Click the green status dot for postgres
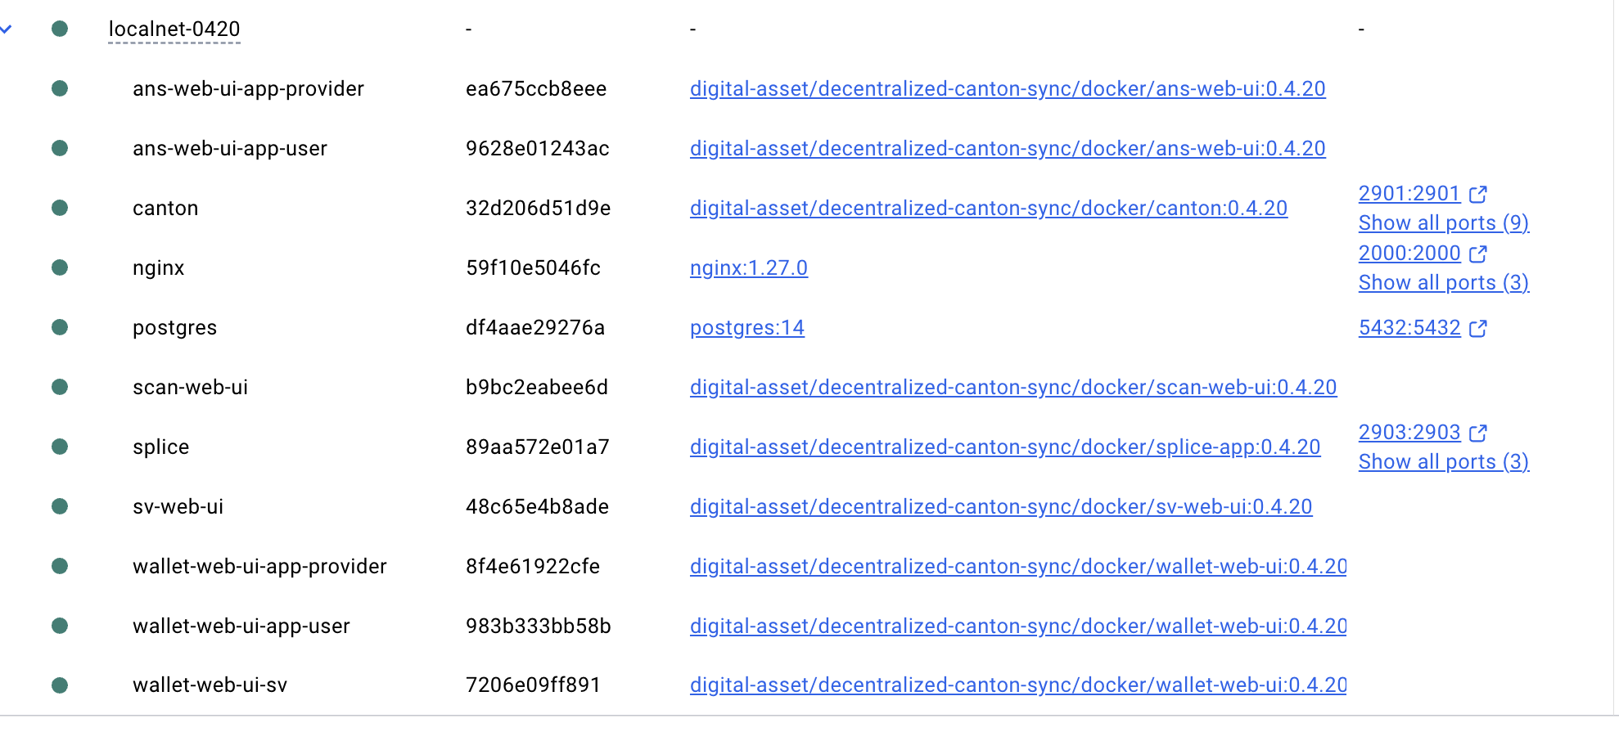This screenshot has height=741, width=1619. tap(60, 327)
